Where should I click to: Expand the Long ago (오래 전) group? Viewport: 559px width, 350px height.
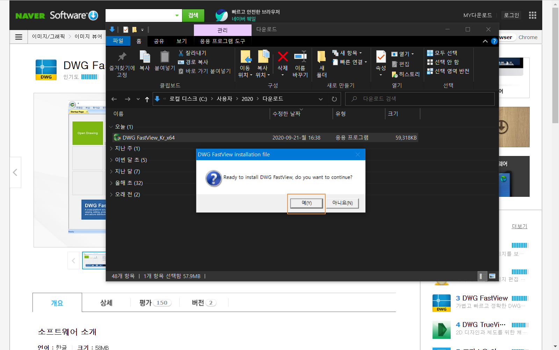(111, 194)
